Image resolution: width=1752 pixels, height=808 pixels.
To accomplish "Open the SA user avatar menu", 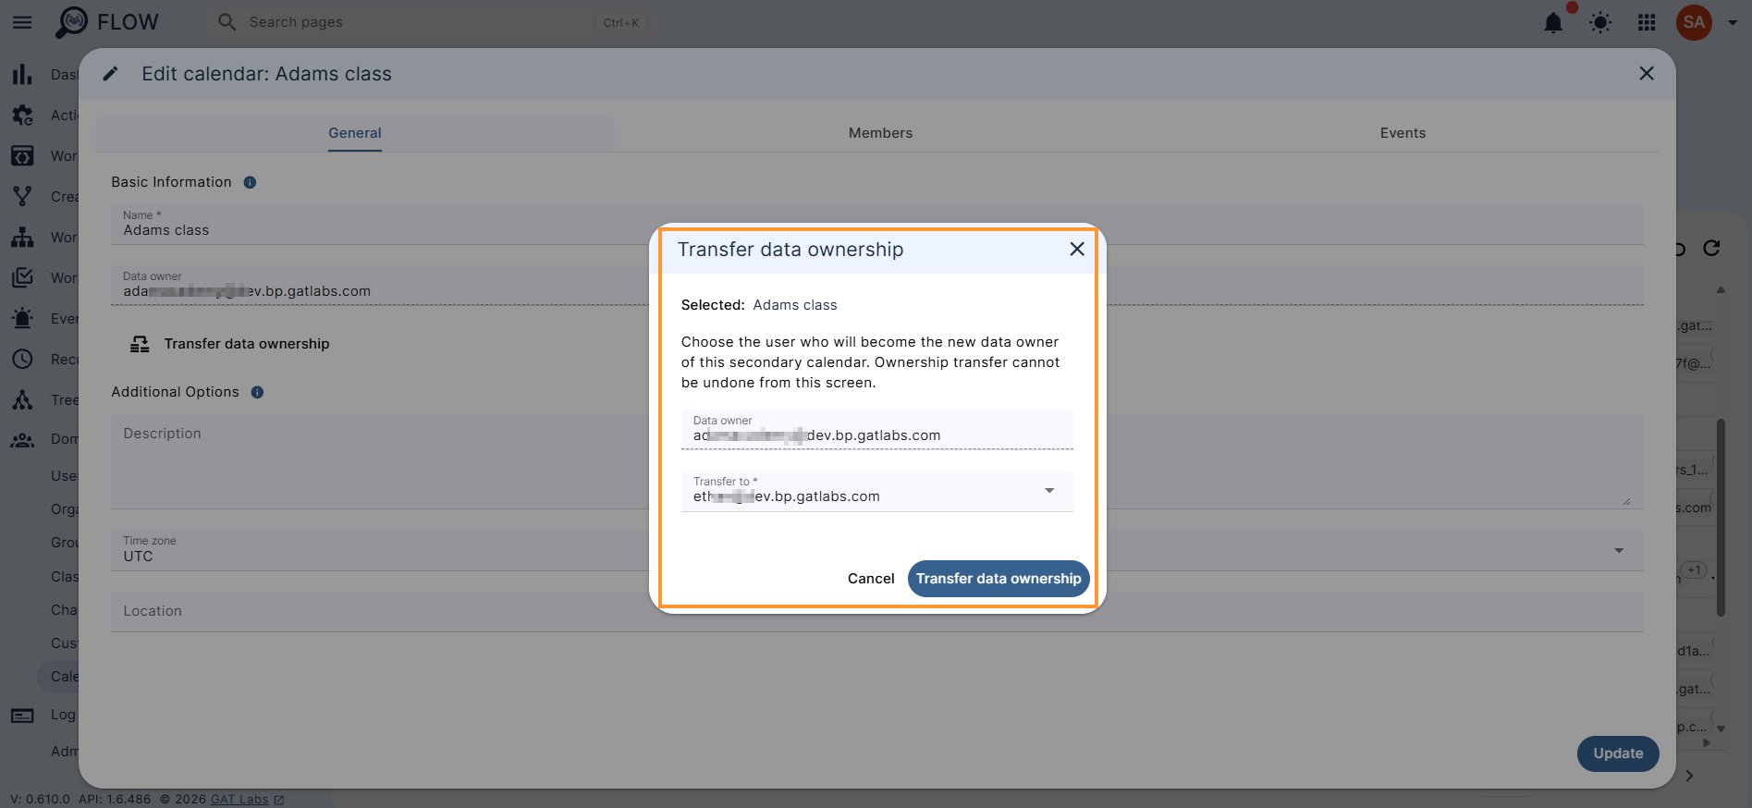I will pos(1694,22).
